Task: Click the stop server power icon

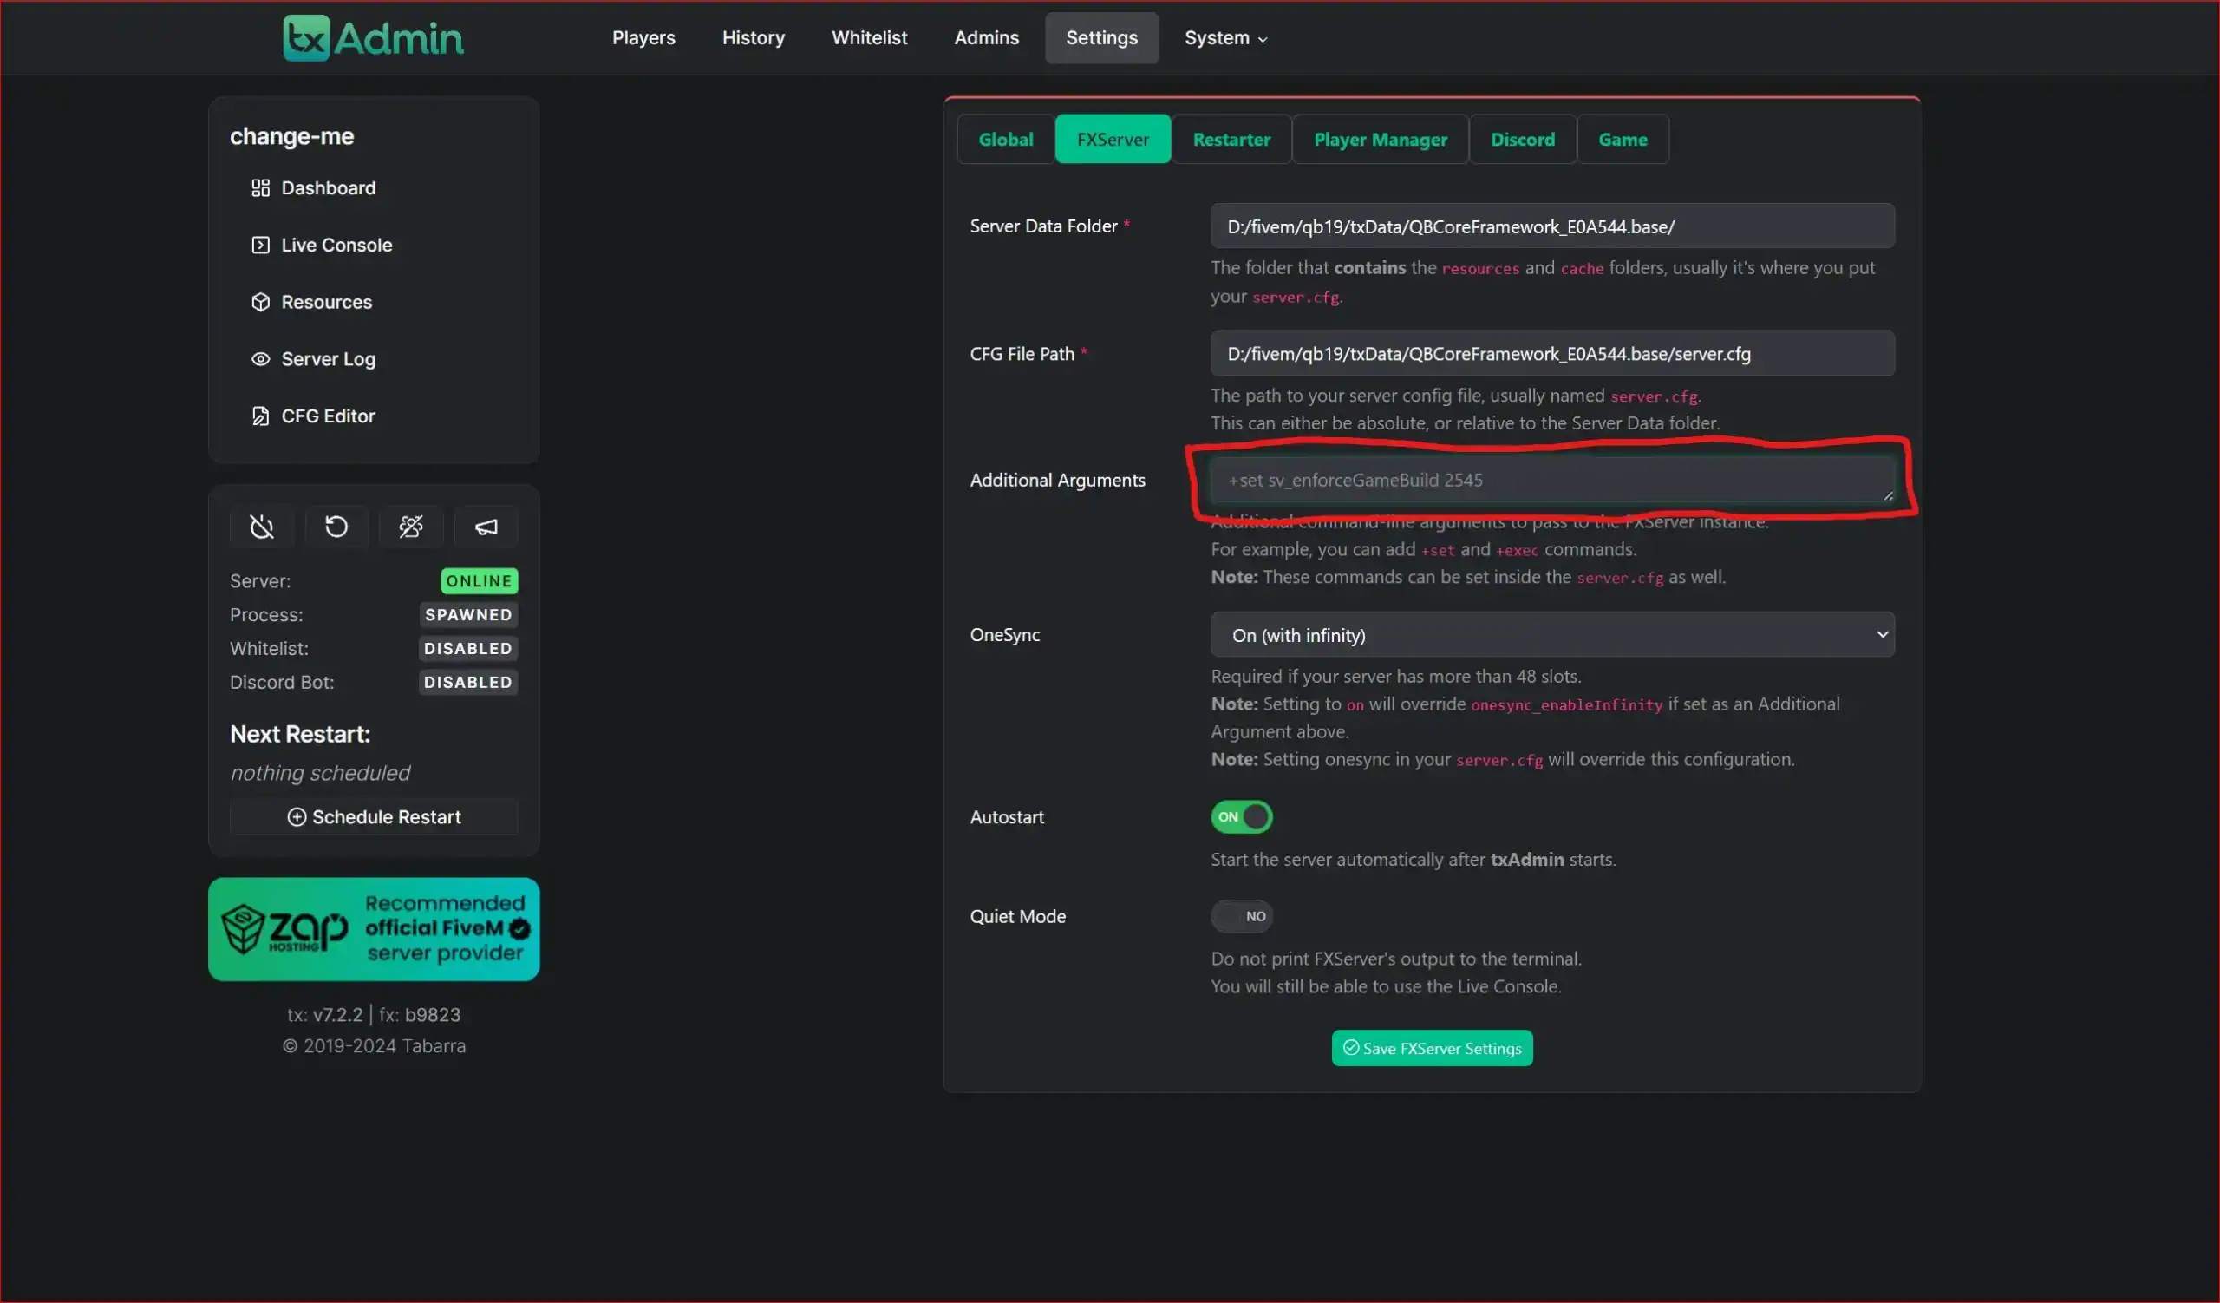Action: coord(262,527)
